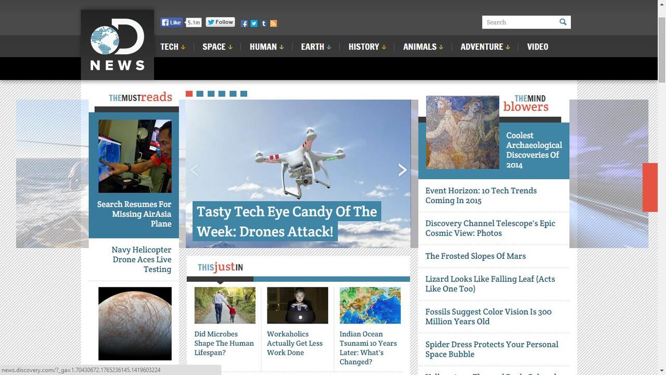Expand the arrow next to TECH
Image resolution: width=666 pixels, height=375 pixels.
pos(183,47)
